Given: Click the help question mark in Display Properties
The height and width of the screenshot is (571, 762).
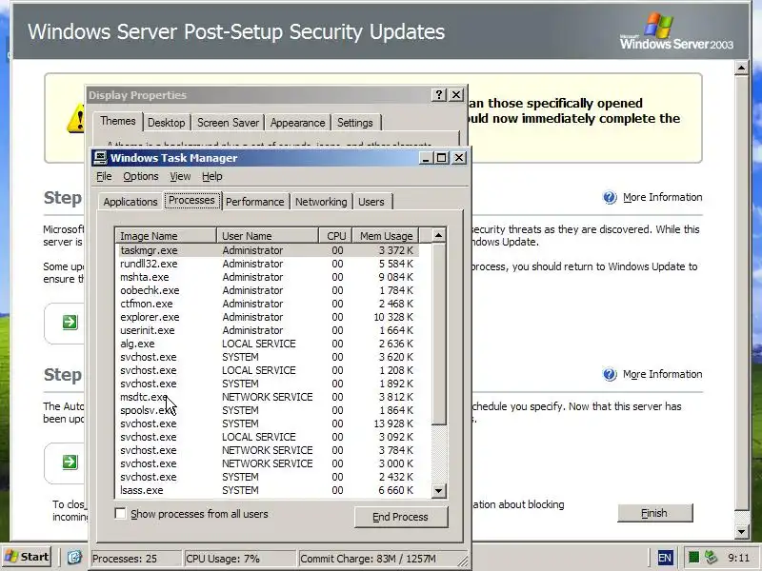Looking at the screenshot, I should (x=439, y=94).
